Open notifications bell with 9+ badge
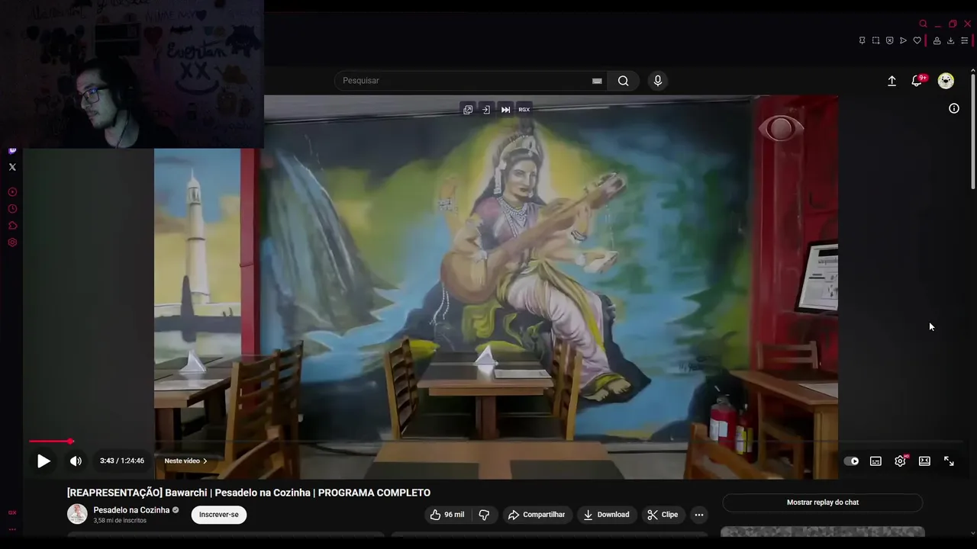The height and width of the screenshot is (549, 977). point(917,81)
